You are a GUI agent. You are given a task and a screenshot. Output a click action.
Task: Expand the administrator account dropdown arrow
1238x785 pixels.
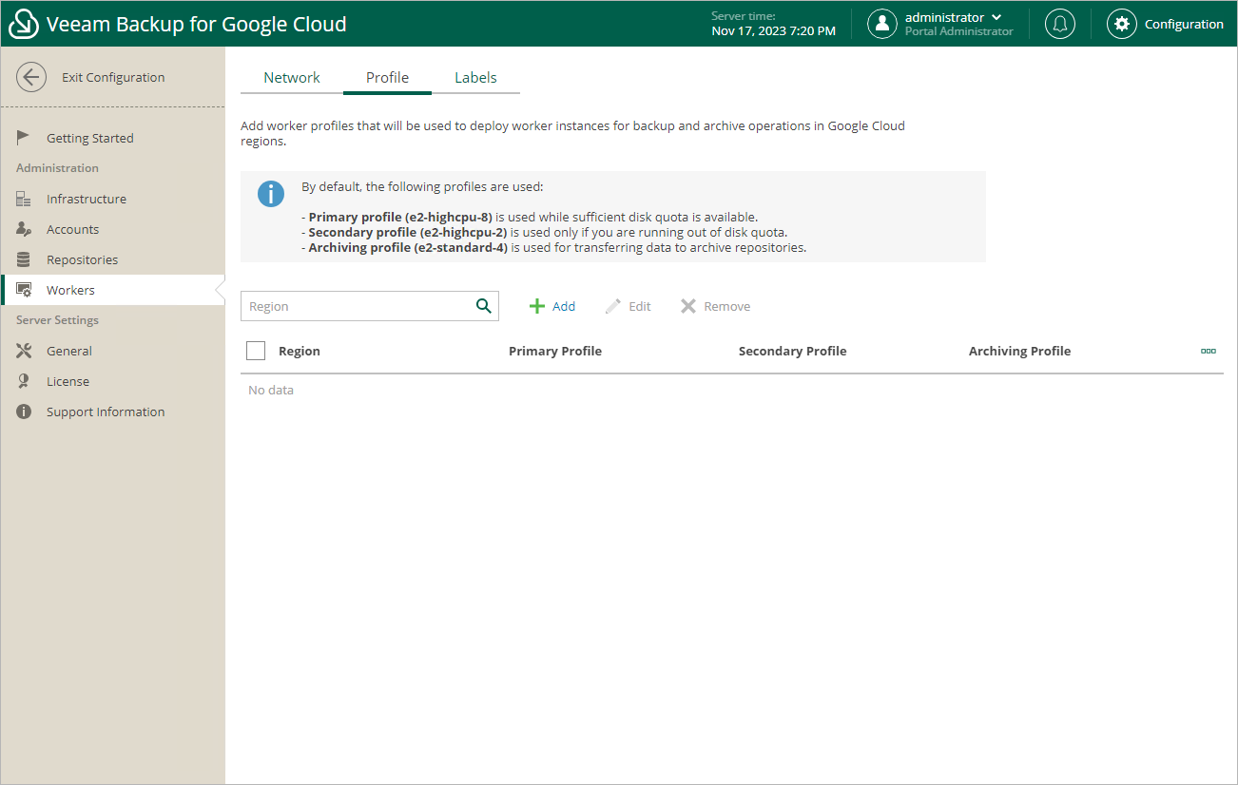tap(996, 17)
